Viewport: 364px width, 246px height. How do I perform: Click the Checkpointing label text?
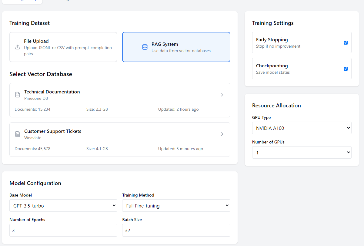tap(272, 66)
